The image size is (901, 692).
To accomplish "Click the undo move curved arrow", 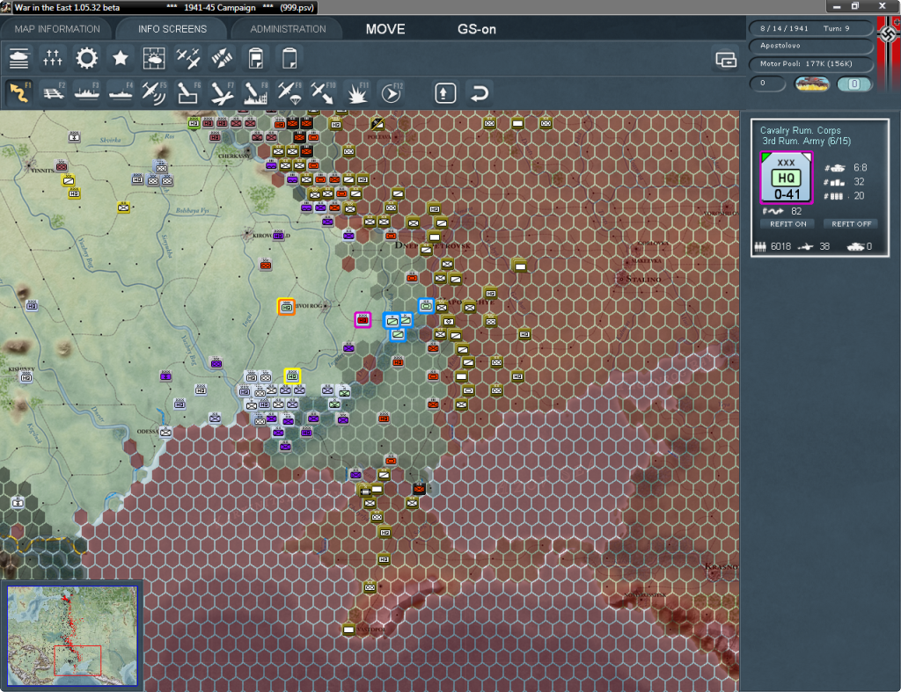I will pyautogui.click(x=480, y=93).
